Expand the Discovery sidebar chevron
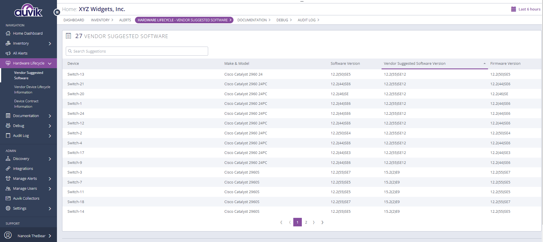Screen dimensions: 543x242 coord(50,159)
